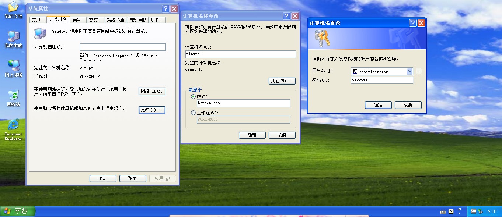
Task: Switch to the 高级 tab
Action: 95,20
